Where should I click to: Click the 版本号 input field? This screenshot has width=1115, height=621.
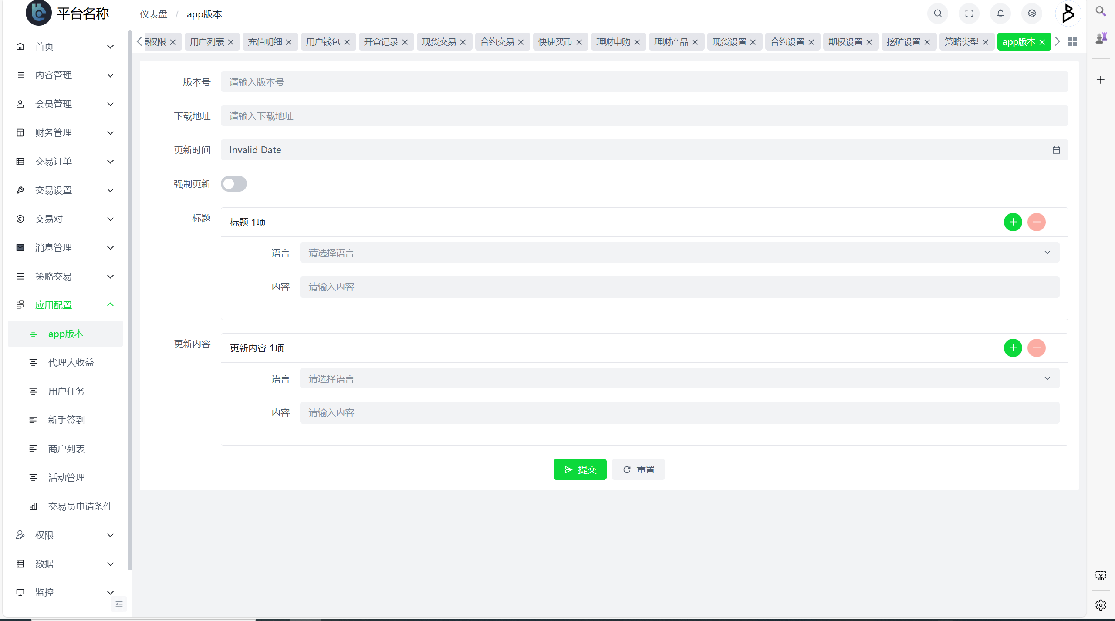644,82
